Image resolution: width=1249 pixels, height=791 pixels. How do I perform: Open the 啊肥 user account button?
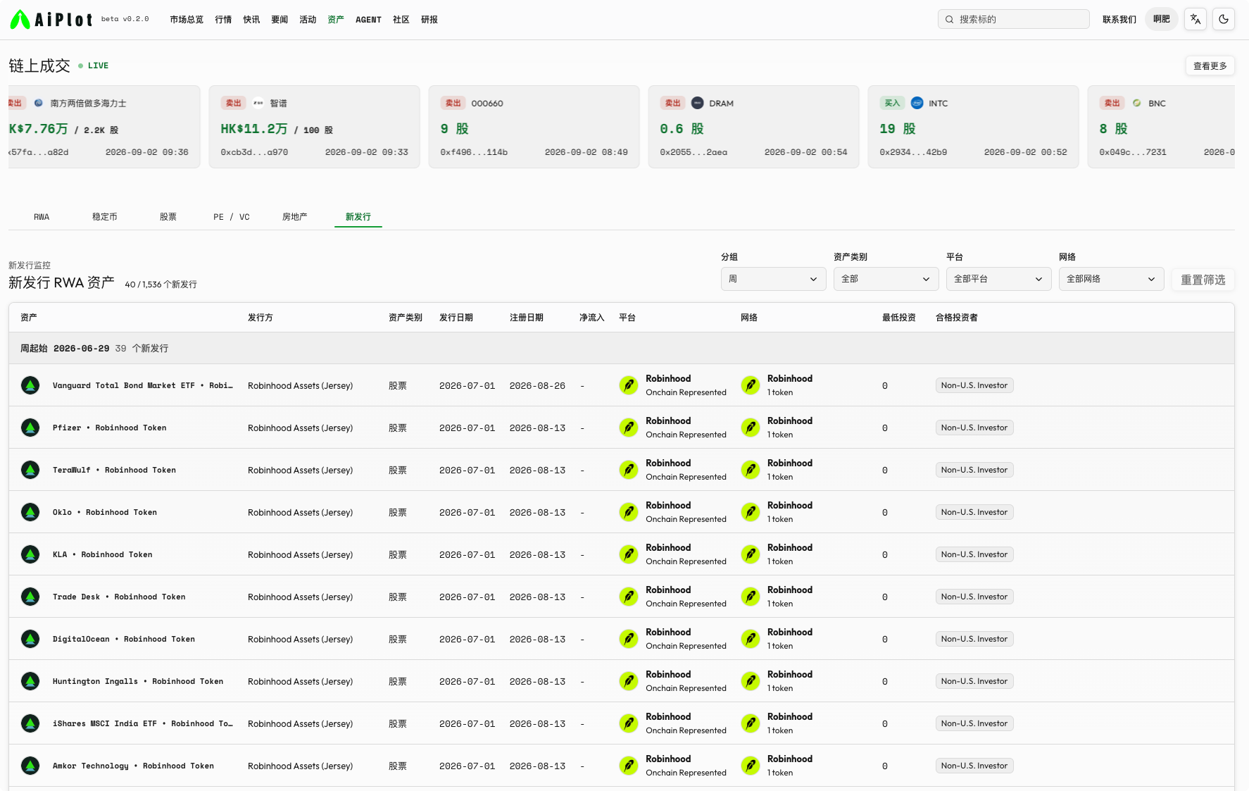tap(1162, 20)
